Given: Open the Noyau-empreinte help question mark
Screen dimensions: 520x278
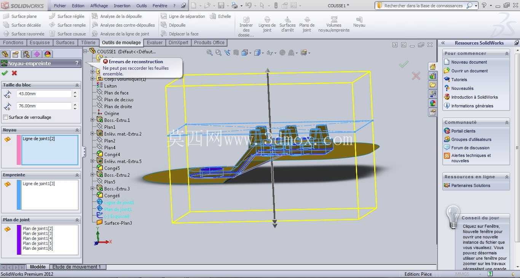Looking at the screenshot, I should pyautogui.click(x=77, y=63).
